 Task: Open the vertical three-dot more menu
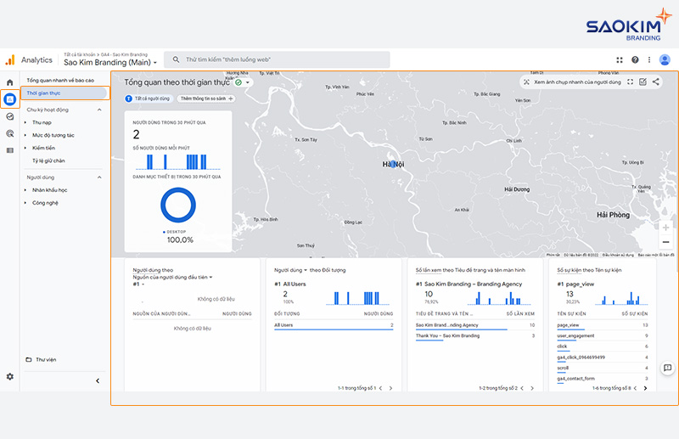(648, 59)
